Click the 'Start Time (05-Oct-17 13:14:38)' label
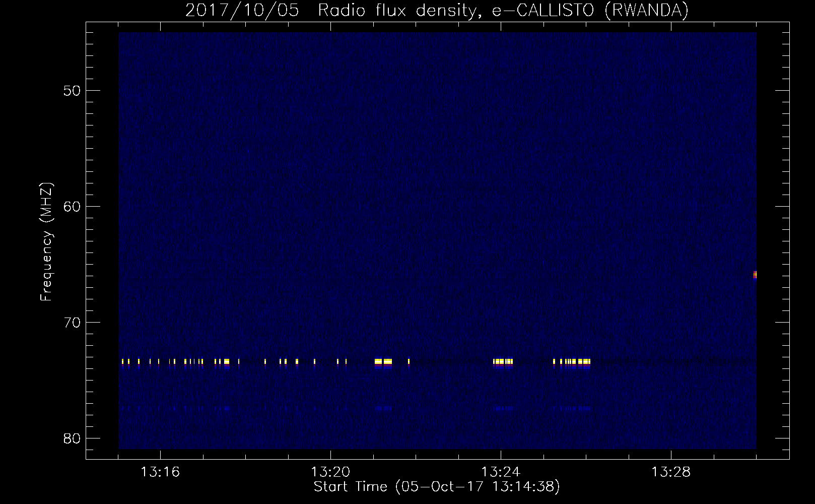Image resolution: width=815 pixels, height=504 pixels. tap(437, 487)
